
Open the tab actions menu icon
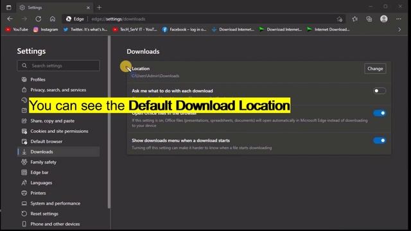pyautogui.click(x=8, y=8)
